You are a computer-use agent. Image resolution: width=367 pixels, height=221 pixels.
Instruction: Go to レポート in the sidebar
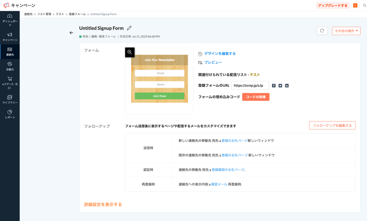10,114
